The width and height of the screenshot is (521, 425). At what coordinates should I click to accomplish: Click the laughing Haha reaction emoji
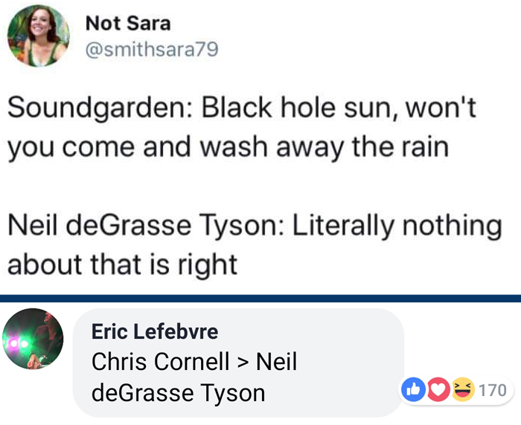click(461, 389)
